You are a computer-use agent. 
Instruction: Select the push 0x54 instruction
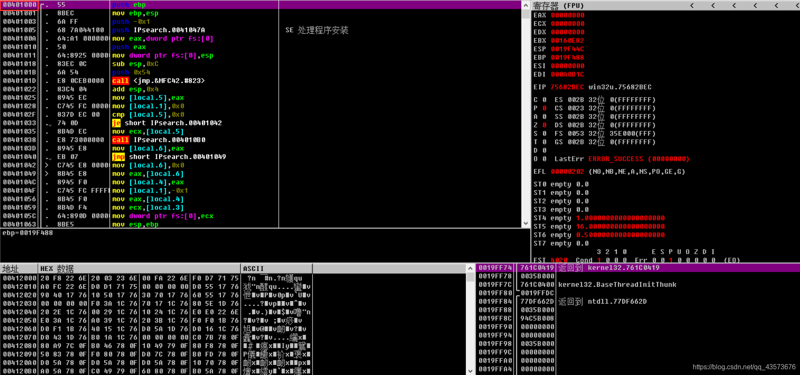point(131,72)
